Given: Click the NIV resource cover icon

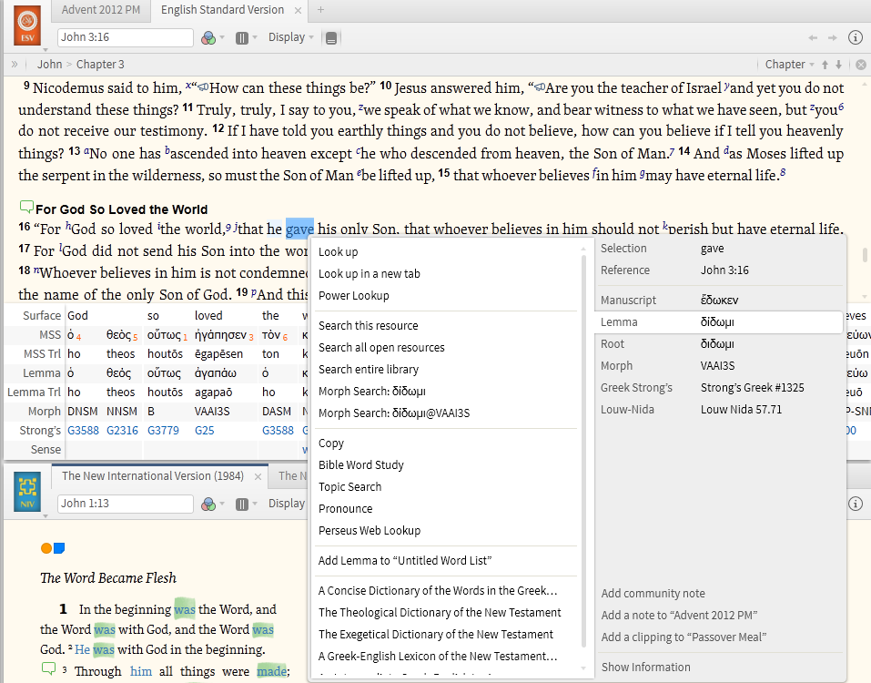Looking at the screenshot, I should pos(27,492).
